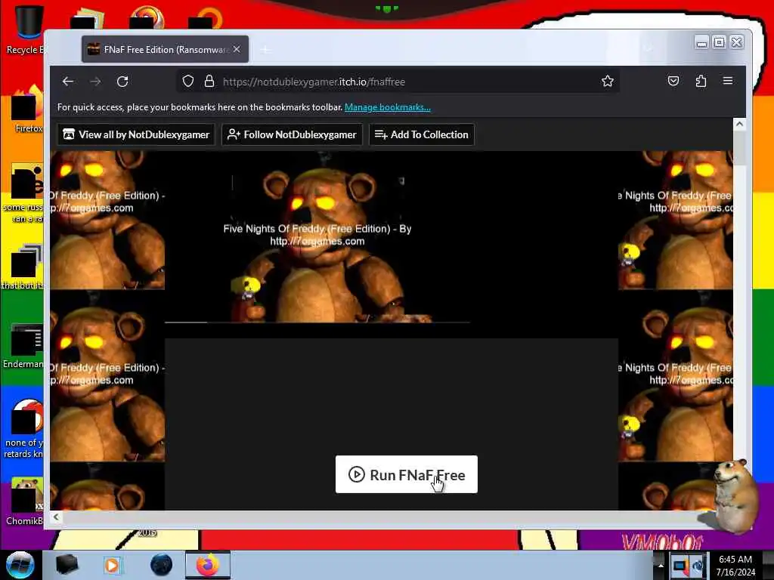Open a new tab with the plus button
This screenshot has width=774, height=580.
[265, 50]
